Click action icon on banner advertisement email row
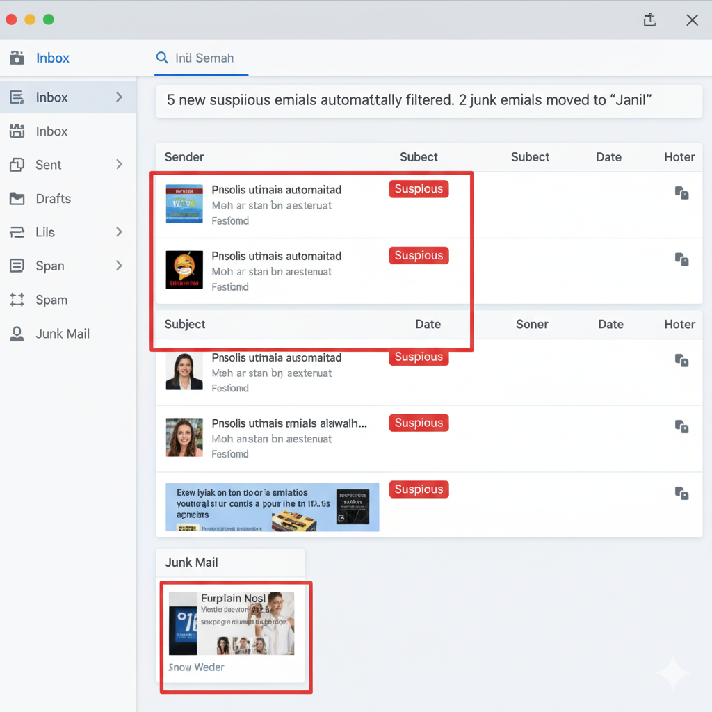 [681, 493]
